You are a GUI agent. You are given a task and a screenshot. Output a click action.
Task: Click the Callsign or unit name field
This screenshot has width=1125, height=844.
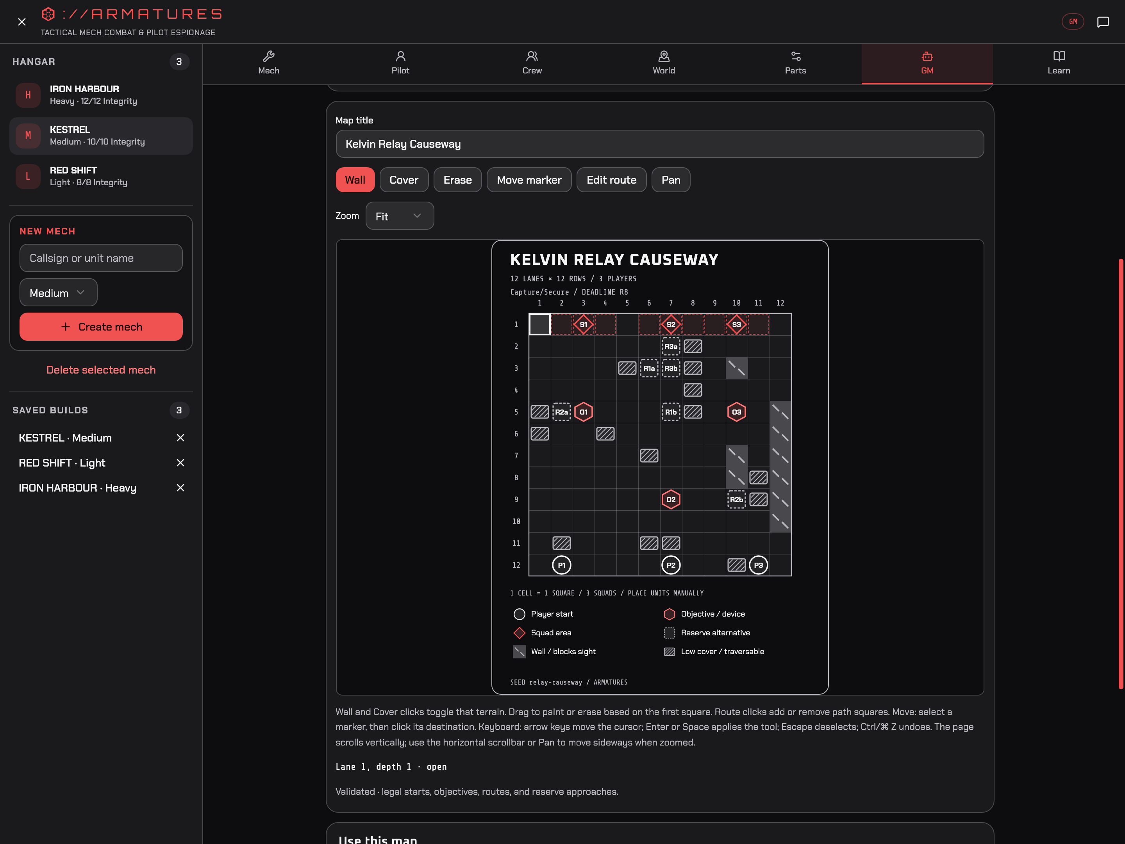click(x=101, y=258)
